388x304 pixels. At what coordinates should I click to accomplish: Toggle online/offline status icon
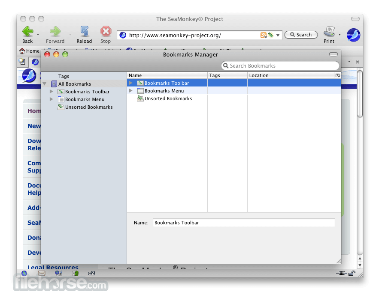(x=342, y=273)
